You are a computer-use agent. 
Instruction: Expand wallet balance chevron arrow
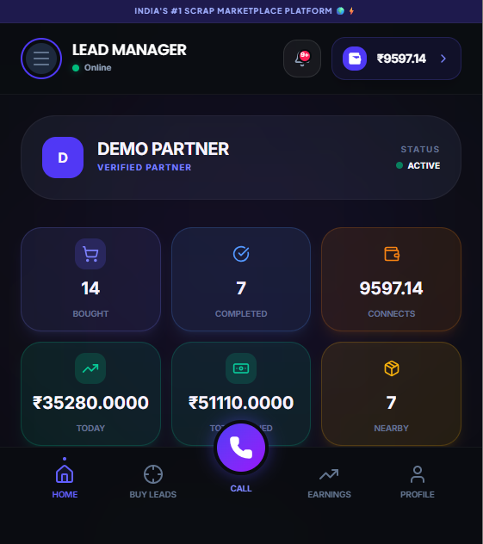click(x=443, y=59)
